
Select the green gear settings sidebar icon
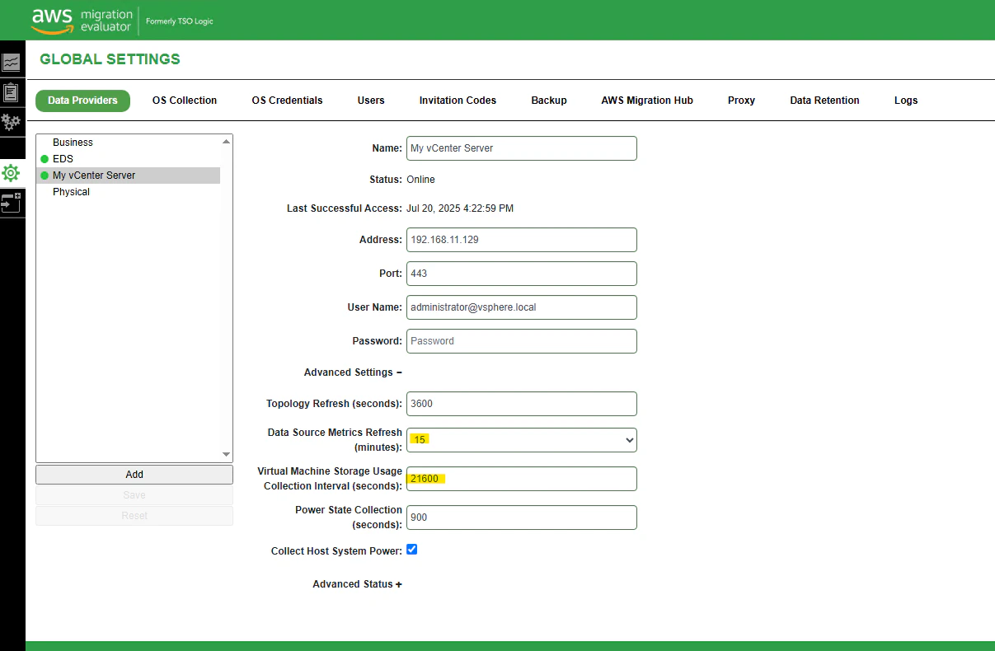[11, 173]
